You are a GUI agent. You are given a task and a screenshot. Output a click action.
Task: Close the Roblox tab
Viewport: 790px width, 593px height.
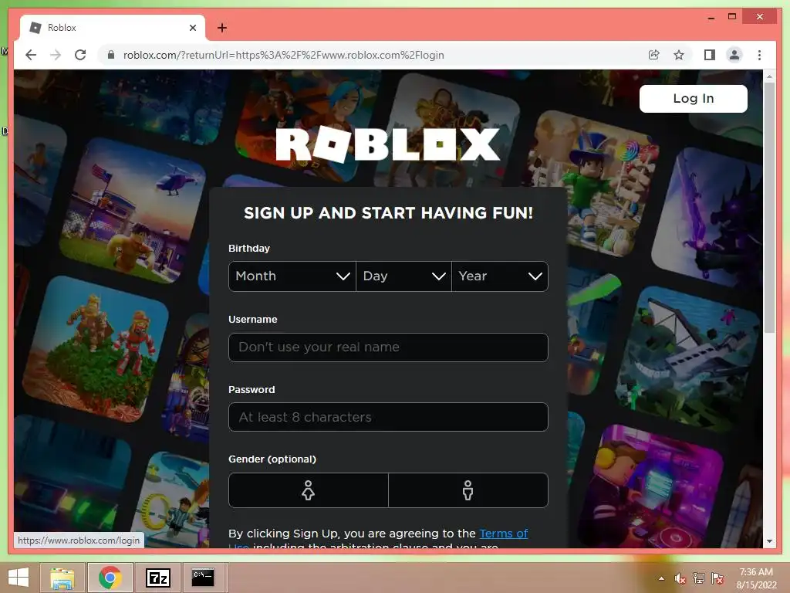pos(192,28)
